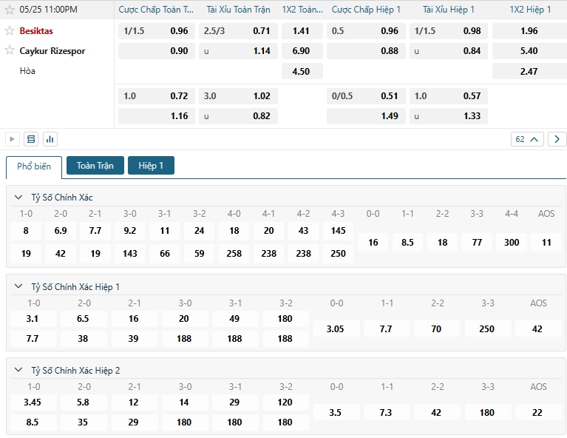Collapse Tỷ Số Chính Xác Hiệp 2 section
567x438 pixels.
(18, 370)
